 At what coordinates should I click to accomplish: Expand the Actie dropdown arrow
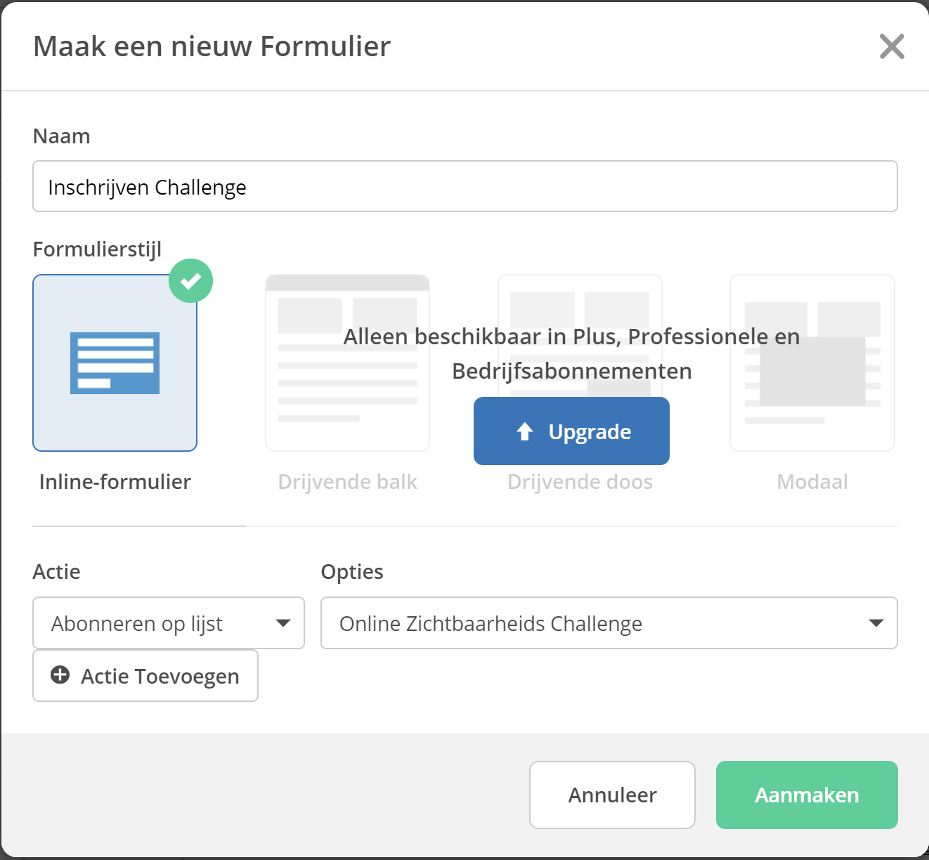click(283, 623)
